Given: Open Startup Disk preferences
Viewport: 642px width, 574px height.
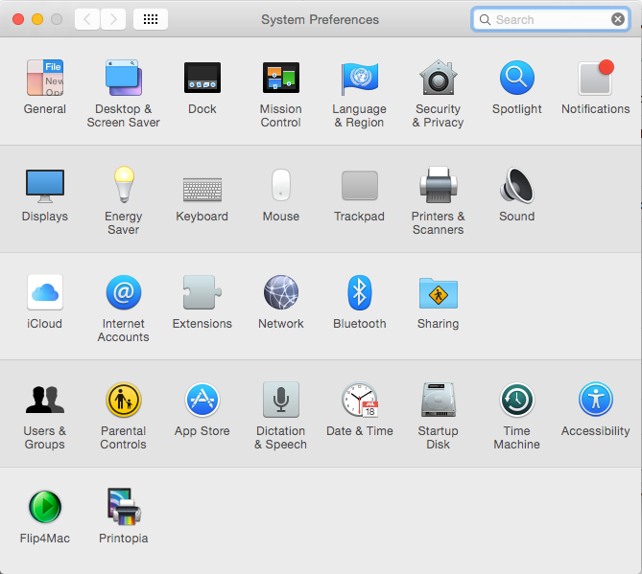Looking at the screenshot, I should (x=438, y=401).
